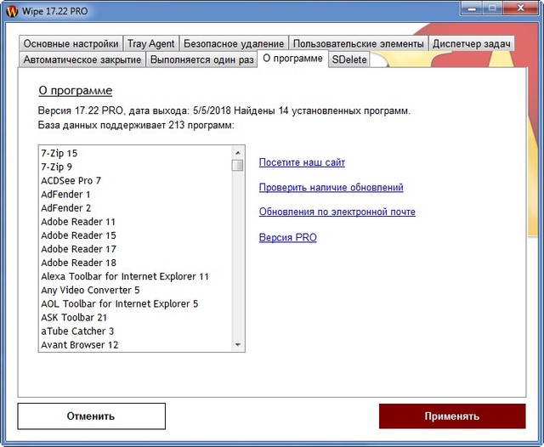Go to the Диспетчер задач tab
This screenshot has width=544, height=447.
[471, 43]
